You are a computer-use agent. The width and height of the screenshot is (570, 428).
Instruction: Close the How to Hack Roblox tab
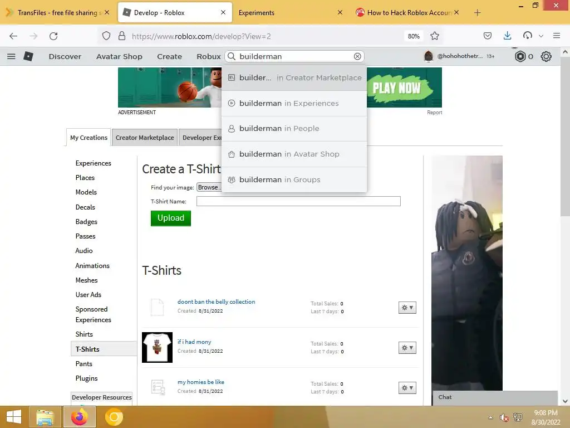pyautogui.click(x=456, y=12)
